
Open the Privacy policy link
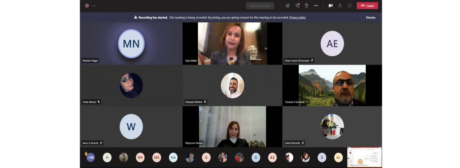click(297, 17)
